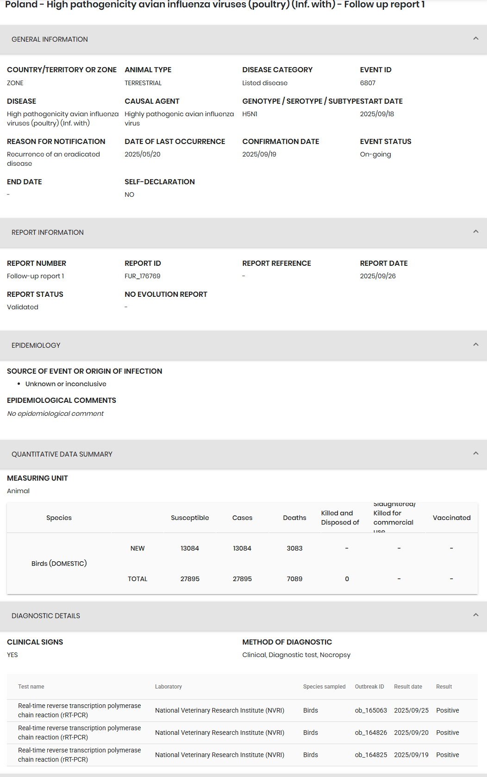The height and width of the screenshot is (777, 487).
Task: Select outbreak ID ob_164826
Action: point(371,733)
